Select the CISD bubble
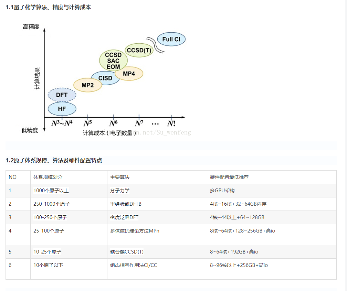The height and width of the screenshot is (291, 347). click(105, 78)
